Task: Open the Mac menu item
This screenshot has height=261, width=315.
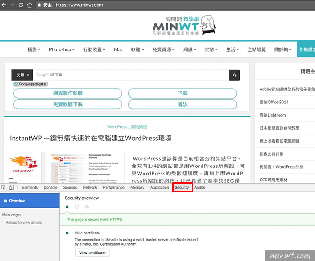Action: click(118, 49)
